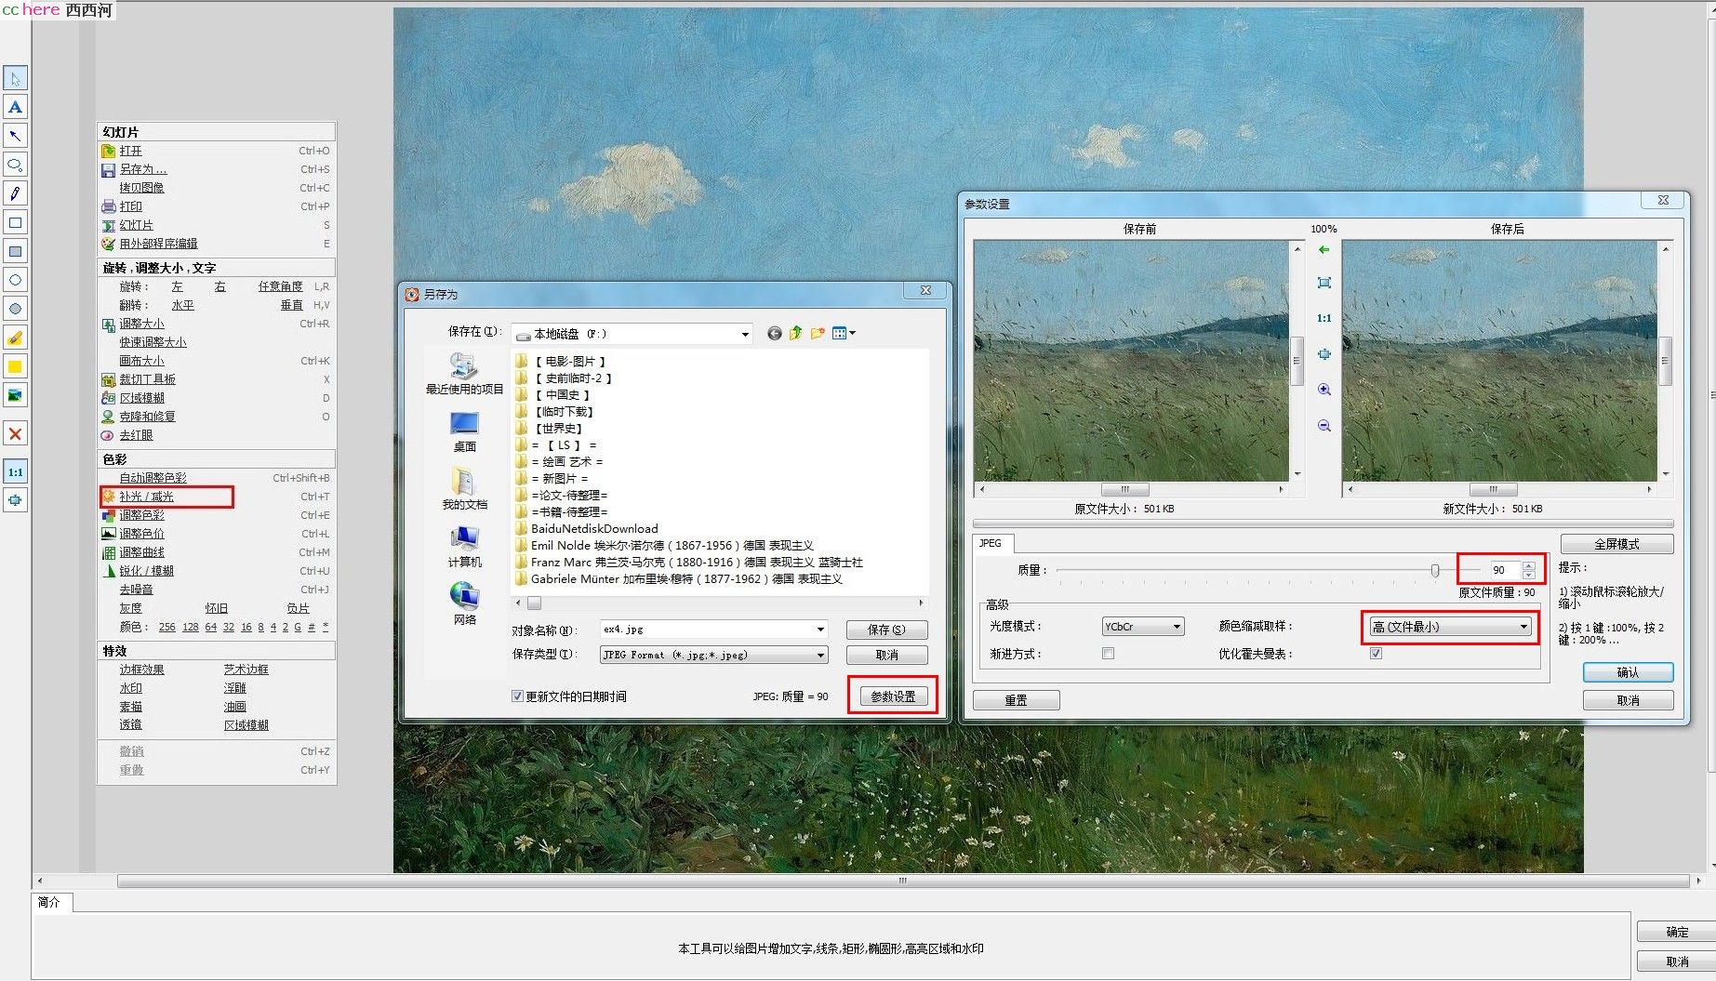1716x981 pixels.
Task: Click the 全屏模式 button
Action: pos(1616,544)
